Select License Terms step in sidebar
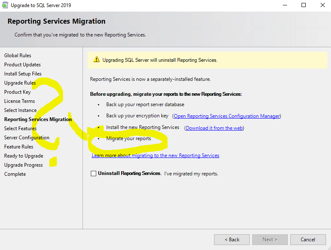This screenshot has height=250, width=331. (19, 101)
